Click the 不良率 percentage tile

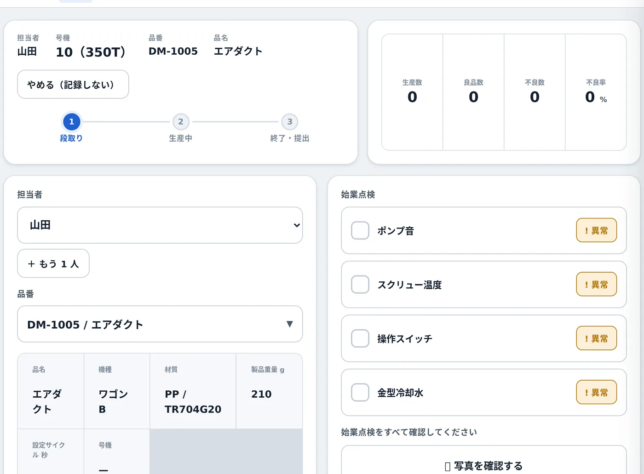596,92
